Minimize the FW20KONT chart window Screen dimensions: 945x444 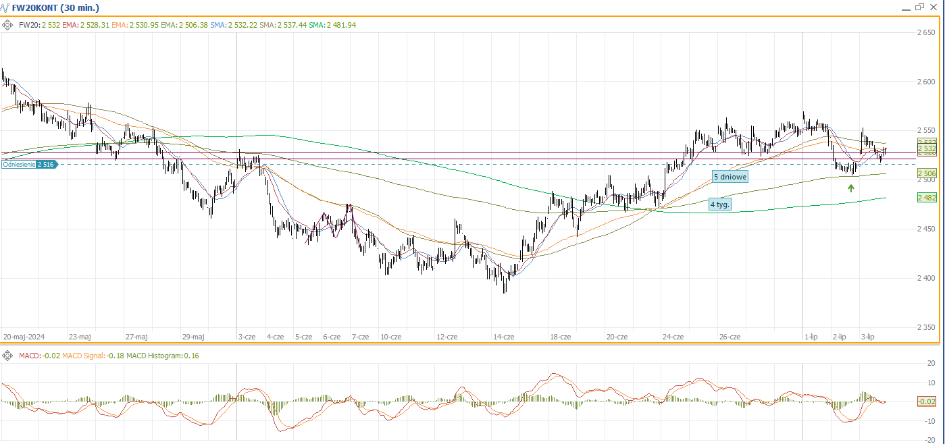[x=906, y=7]
